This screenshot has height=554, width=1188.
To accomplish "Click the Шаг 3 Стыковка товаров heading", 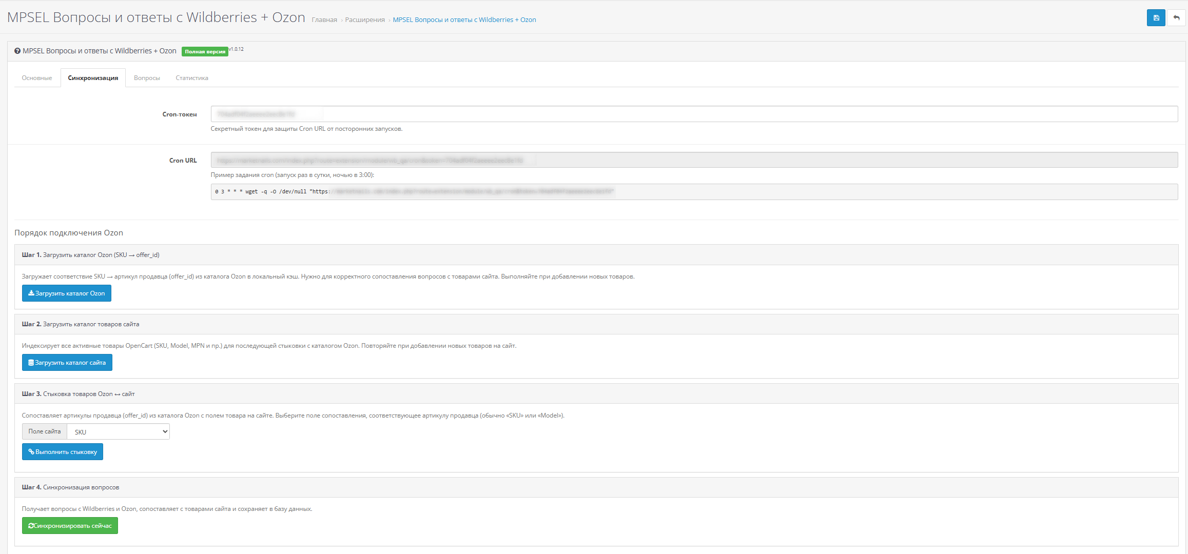I will [x=79, y=394].
